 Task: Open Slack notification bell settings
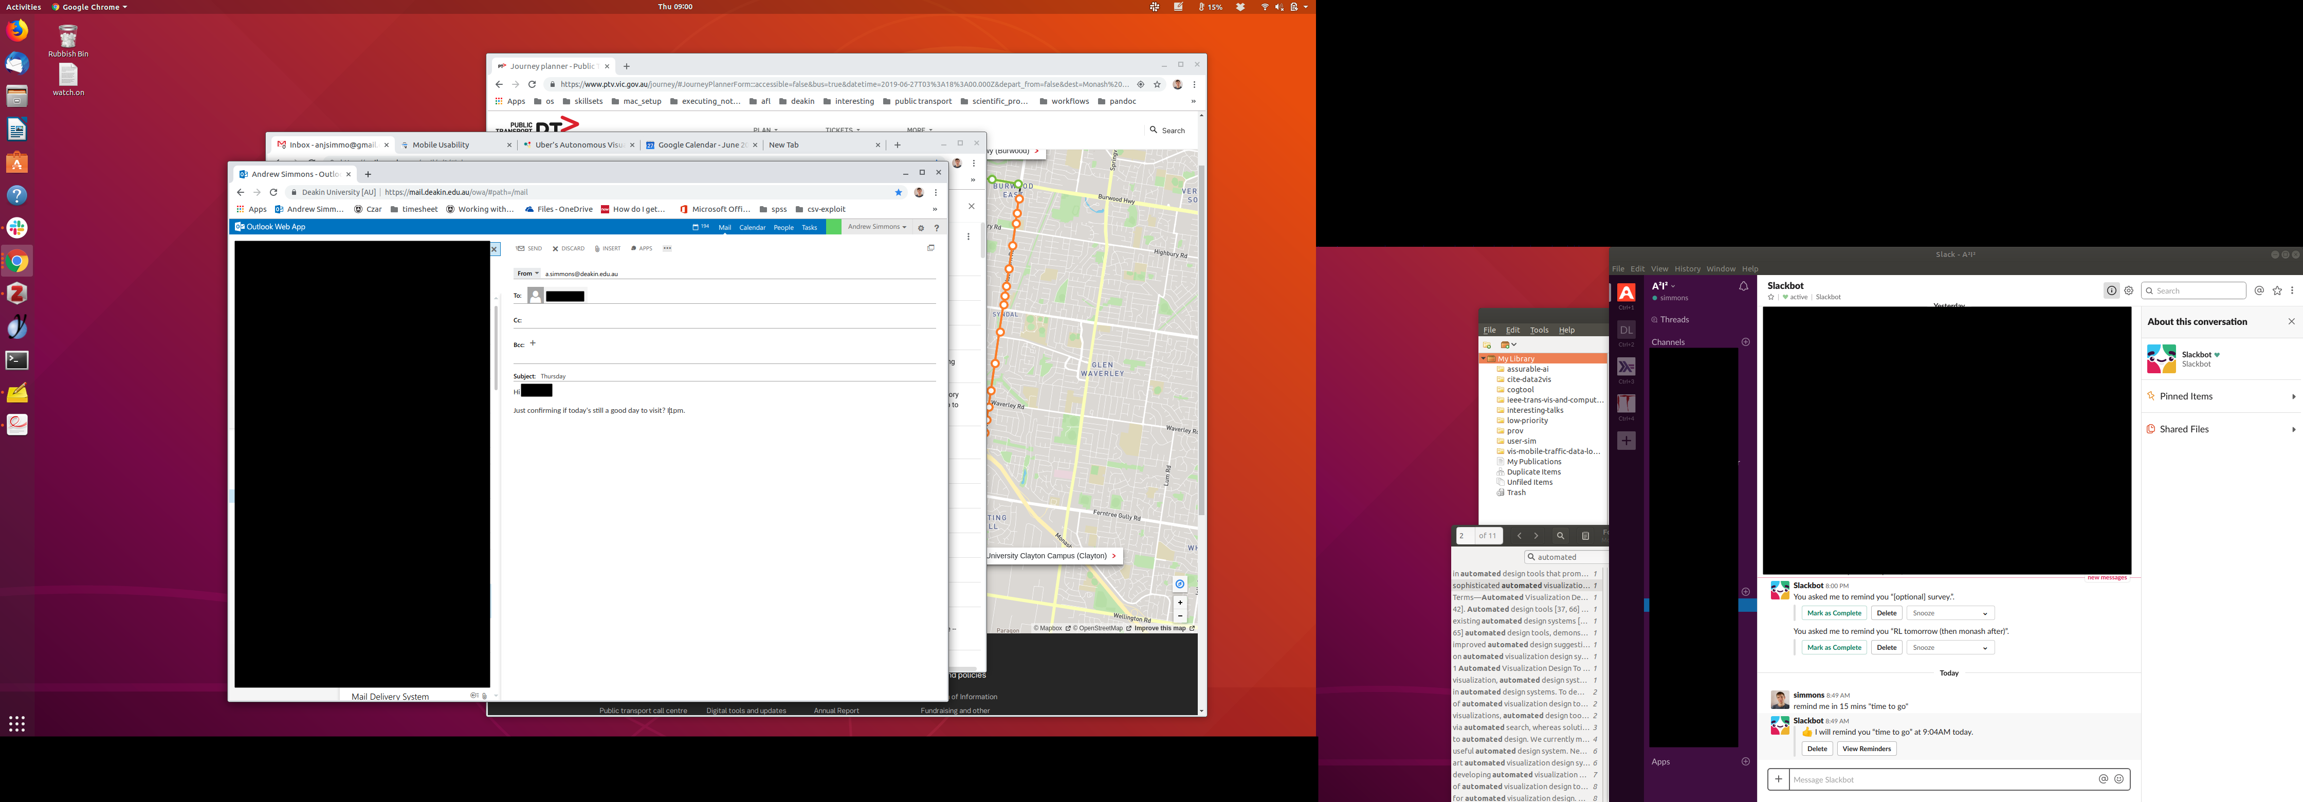[1743, 287]
